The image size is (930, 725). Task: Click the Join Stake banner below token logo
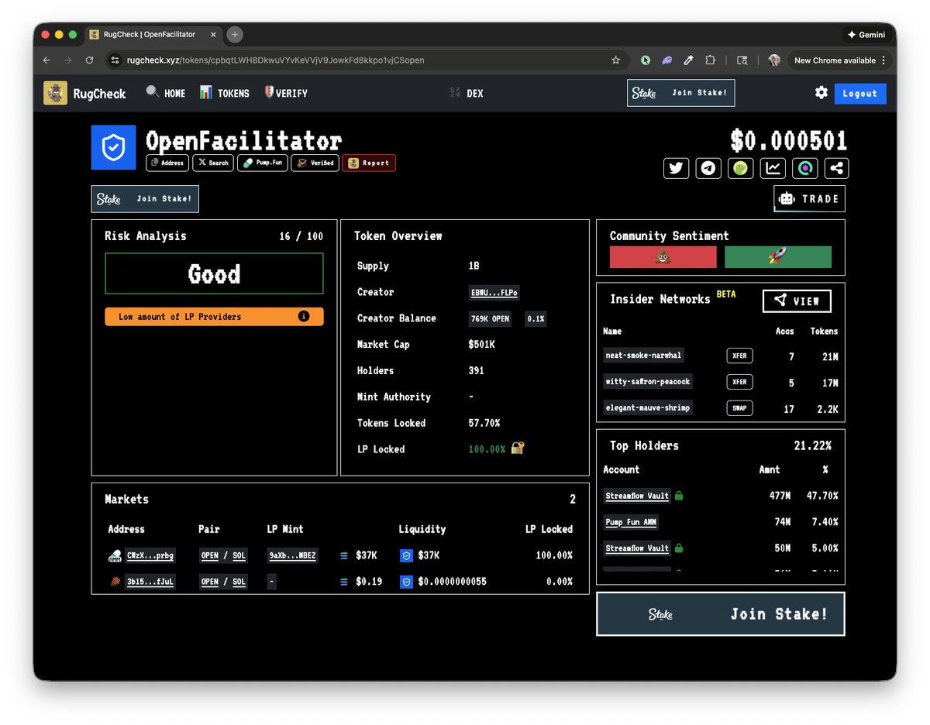[145, 198]
